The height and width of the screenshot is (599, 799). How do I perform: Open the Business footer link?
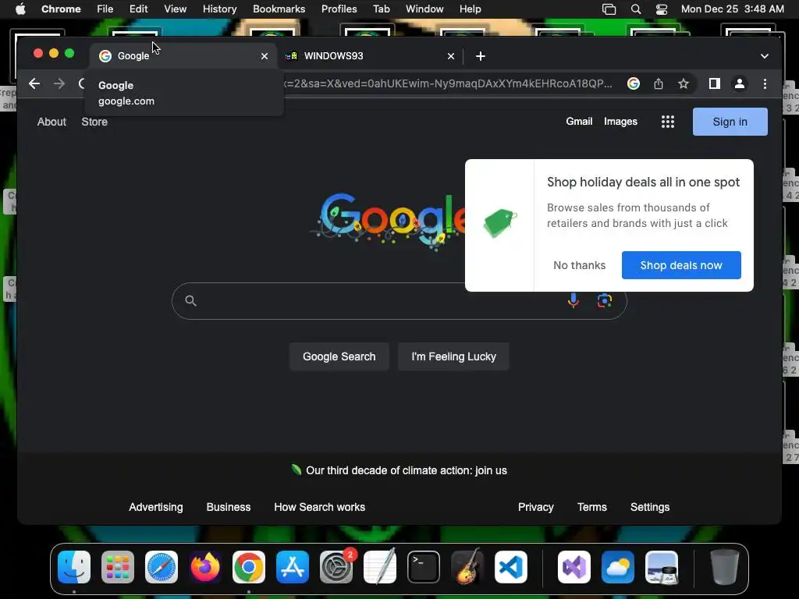coord(229,507)
